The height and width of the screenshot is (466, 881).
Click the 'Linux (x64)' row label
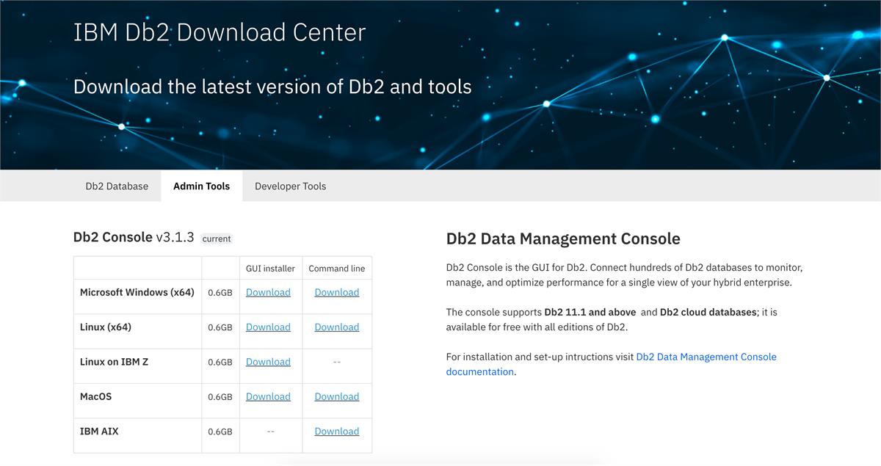[x=106, y=327]
